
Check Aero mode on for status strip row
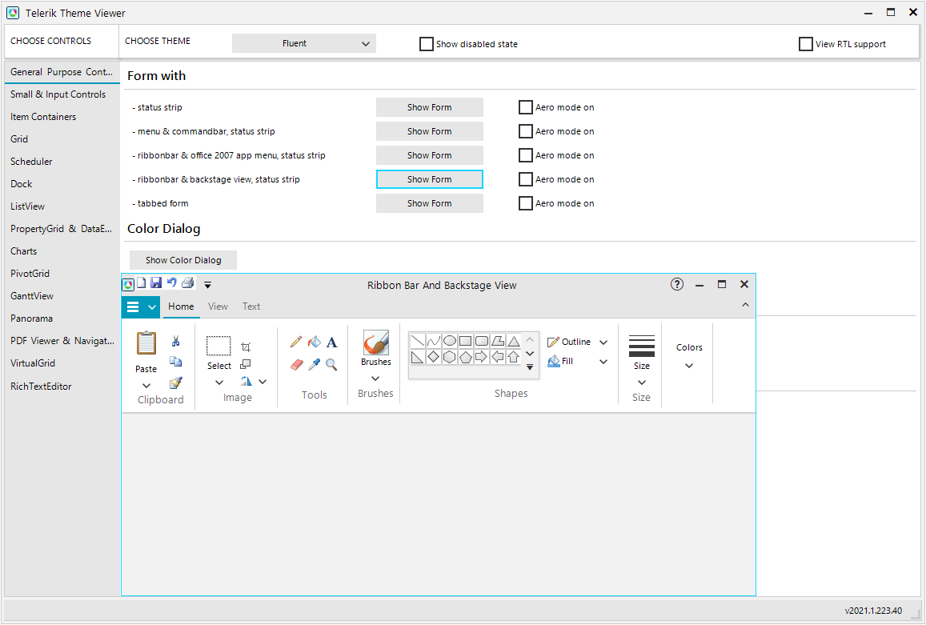click(526, 107)
